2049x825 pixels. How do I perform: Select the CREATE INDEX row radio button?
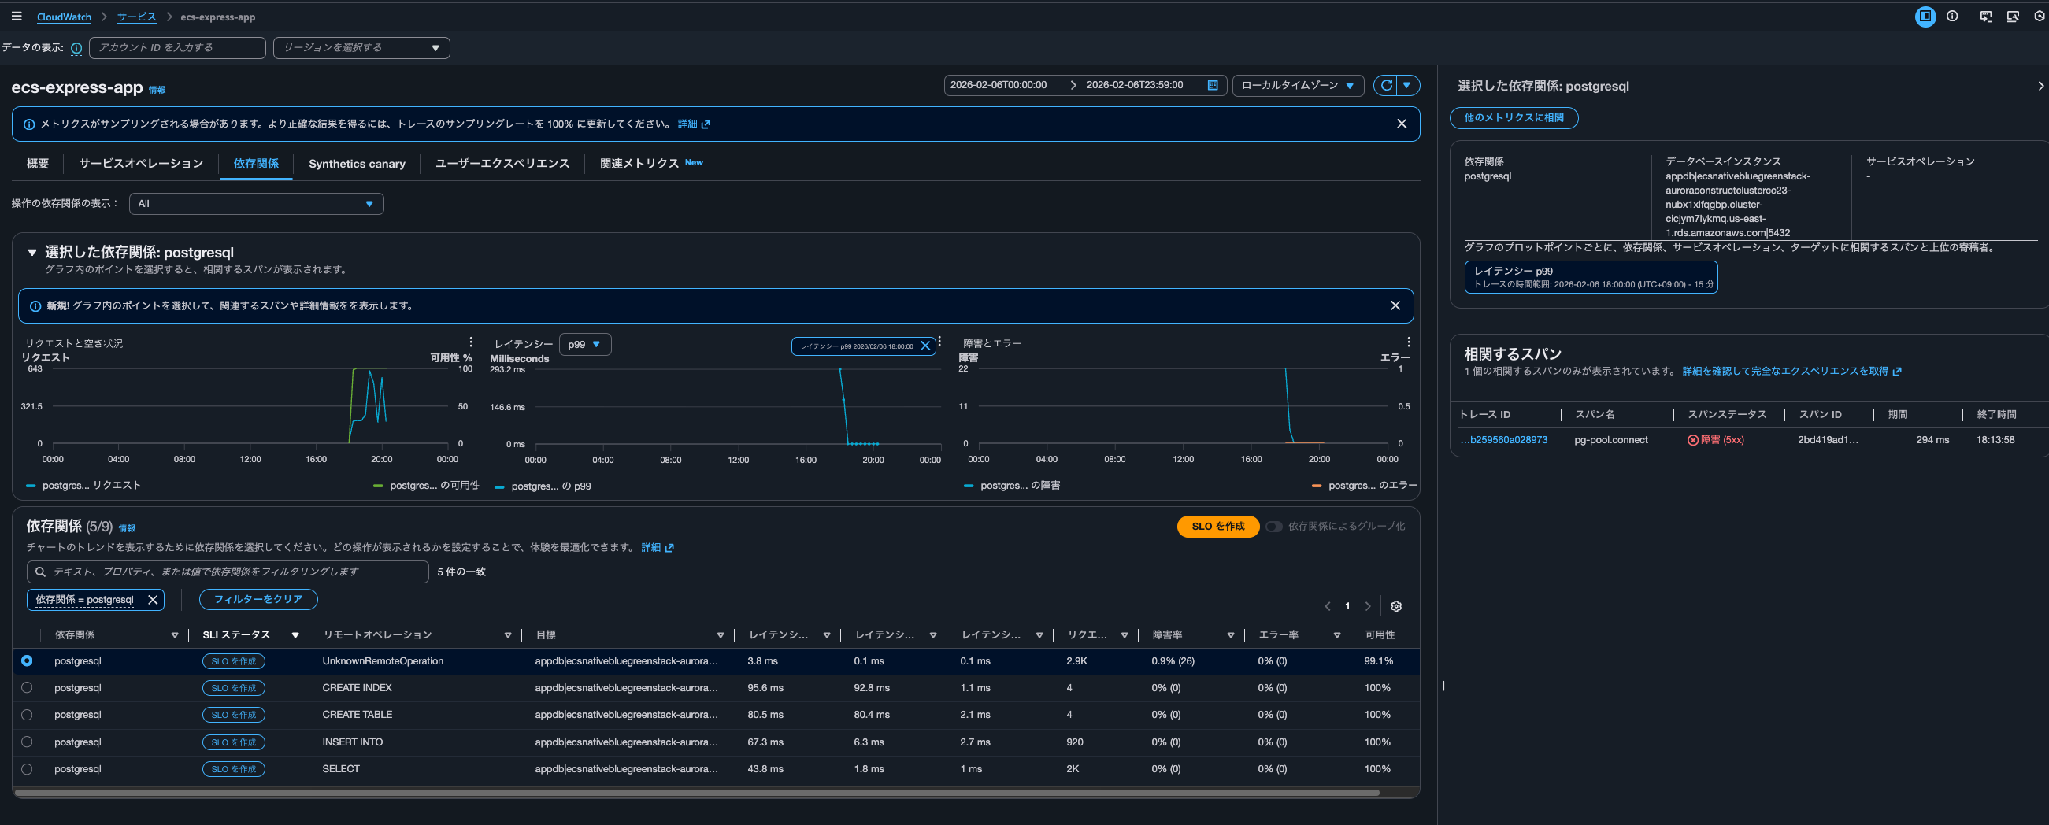point(27,687)
